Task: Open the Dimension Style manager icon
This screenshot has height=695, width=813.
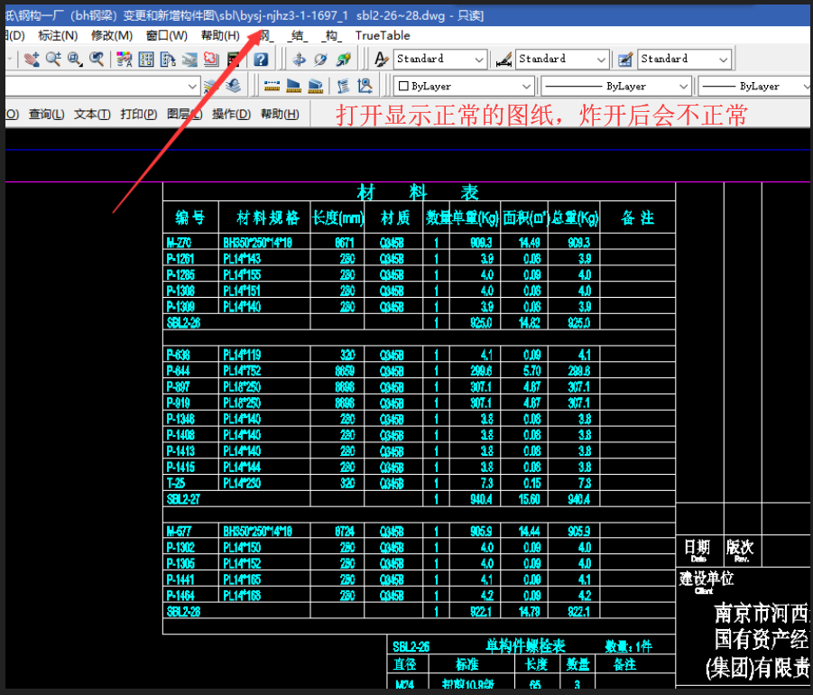Action: pyautogui.click(x=504, y=60)
